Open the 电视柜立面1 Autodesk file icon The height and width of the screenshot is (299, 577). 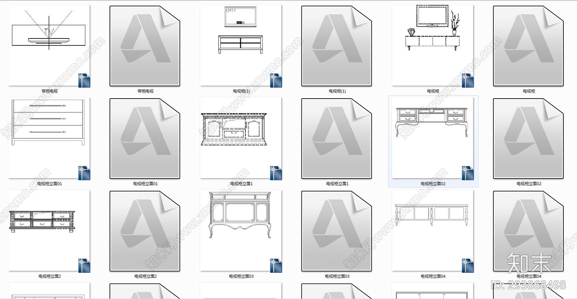pos(337,138)
